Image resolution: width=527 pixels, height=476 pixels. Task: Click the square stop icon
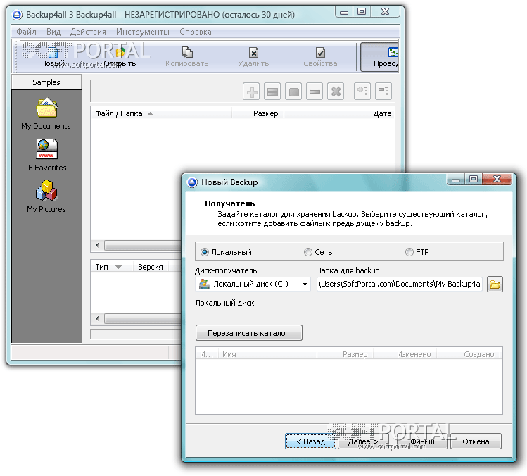point(293,92)
